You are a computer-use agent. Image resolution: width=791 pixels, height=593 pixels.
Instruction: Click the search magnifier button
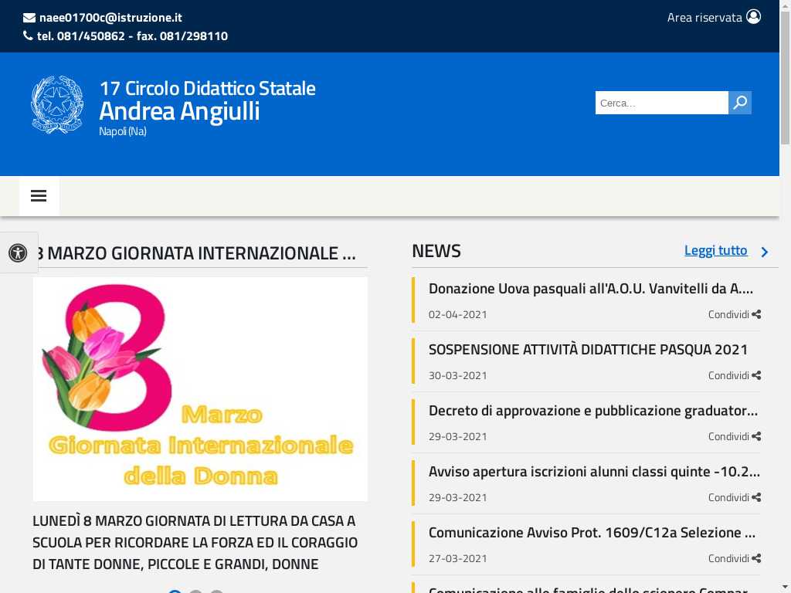tap(740, 103)
